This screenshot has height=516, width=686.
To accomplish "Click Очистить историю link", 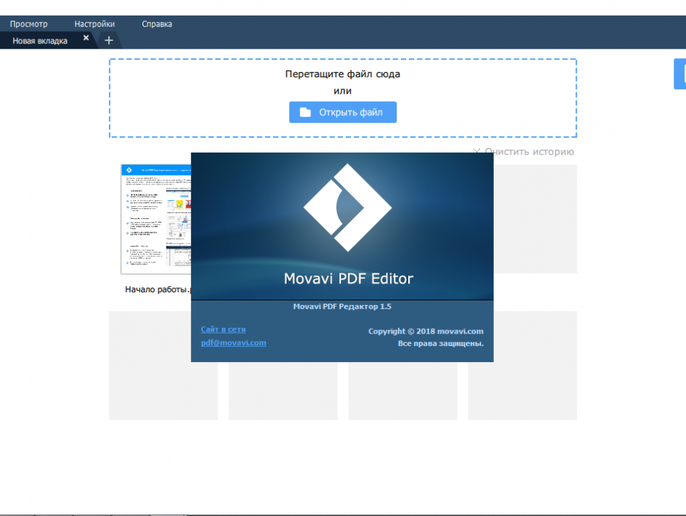I will point(524,152).
